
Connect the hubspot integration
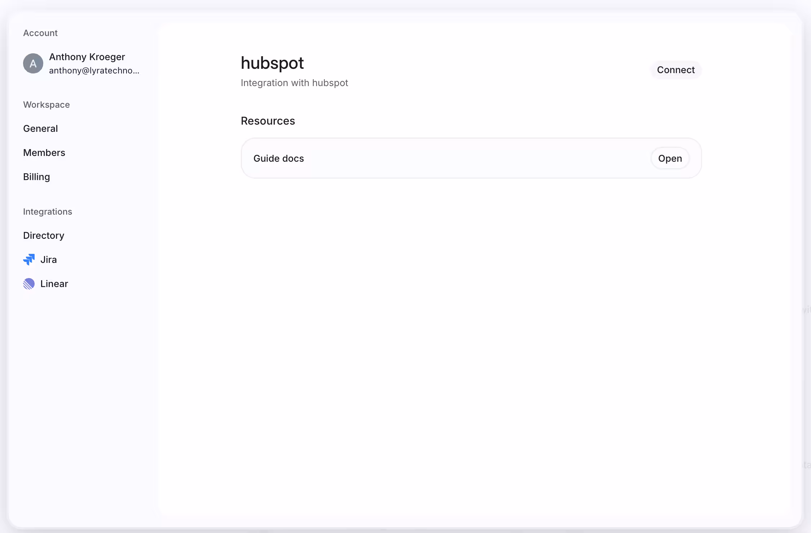[676, 70]
